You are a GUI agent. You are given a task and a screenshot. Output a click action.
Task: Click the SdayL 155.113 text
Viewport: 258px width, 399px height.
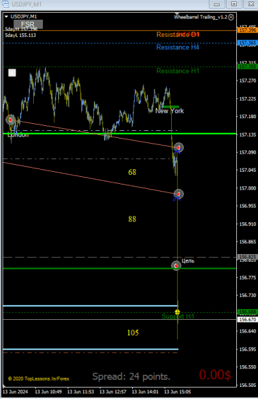point(20,35)
